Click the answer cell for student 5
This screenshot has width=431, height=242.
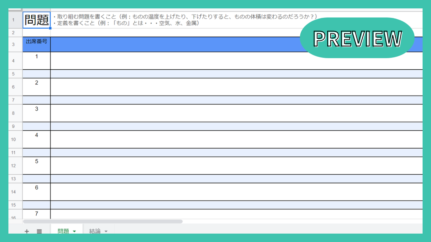[236, 166]
